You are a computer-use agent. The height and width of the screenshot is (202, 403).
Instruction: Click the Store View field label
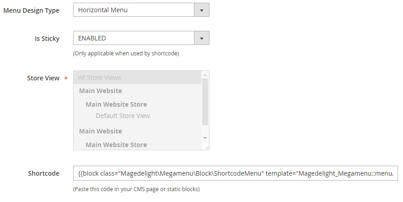point(43,78)
